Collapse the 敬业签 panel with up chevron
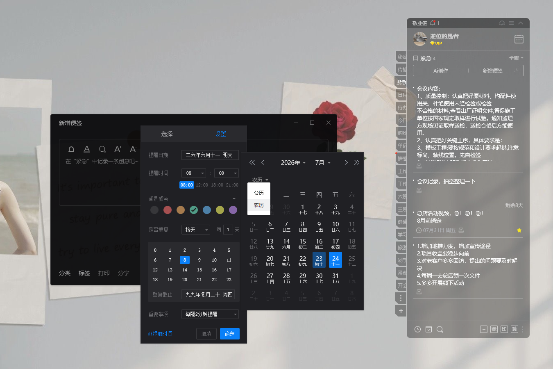553x369 pixels. pos(521,23)
